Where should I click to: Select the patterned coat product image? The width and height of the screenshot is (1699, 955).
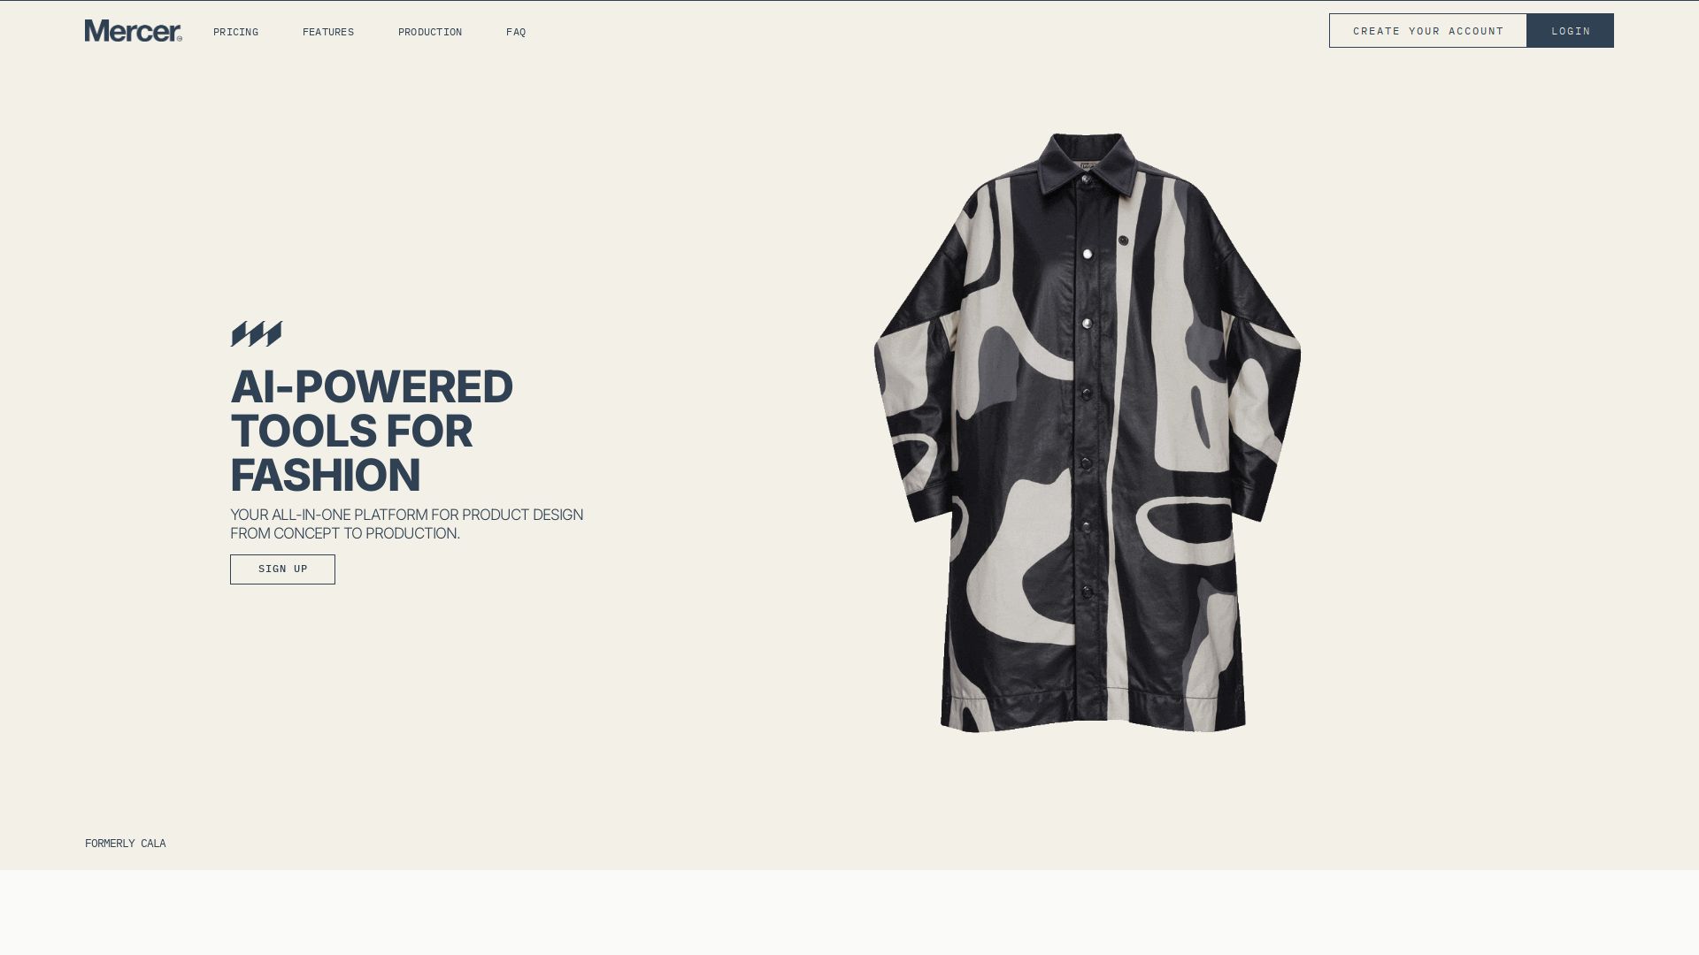[1088, 433]
